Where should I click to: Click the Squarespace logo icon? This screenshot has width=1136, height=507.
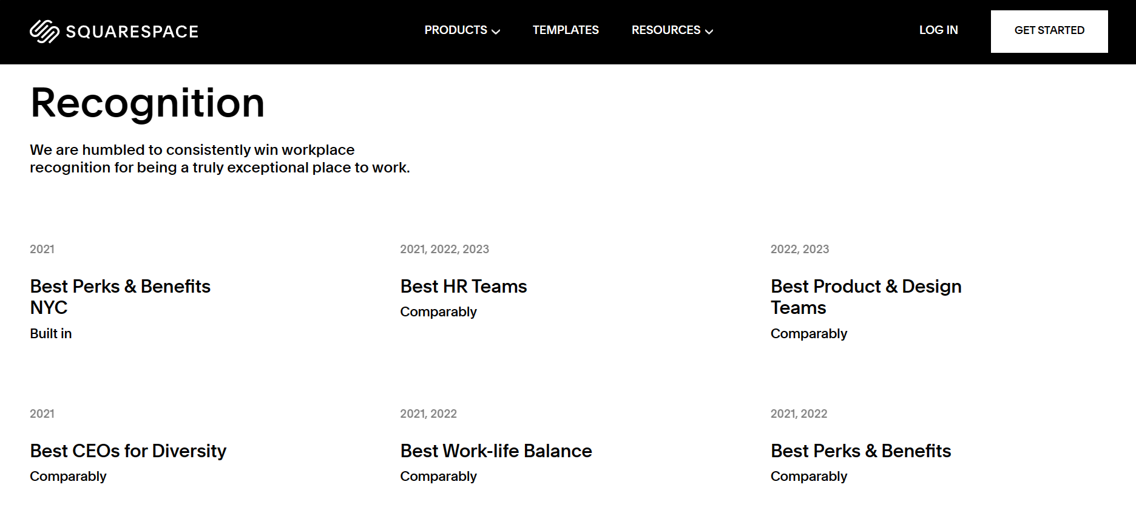coord(44,32)
